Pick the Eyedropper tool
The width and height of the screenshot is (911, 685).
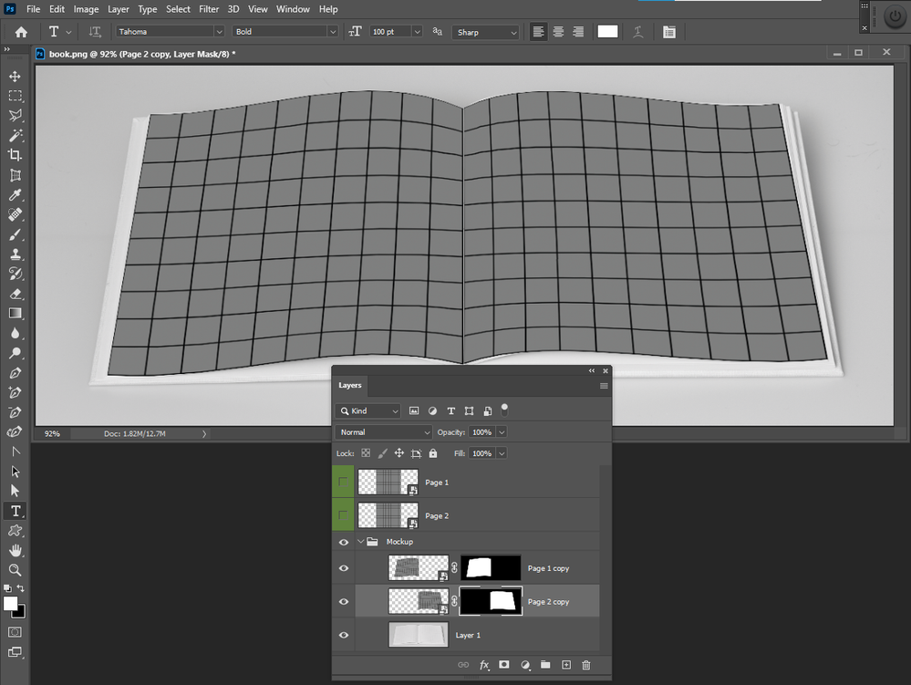[15, 195]
